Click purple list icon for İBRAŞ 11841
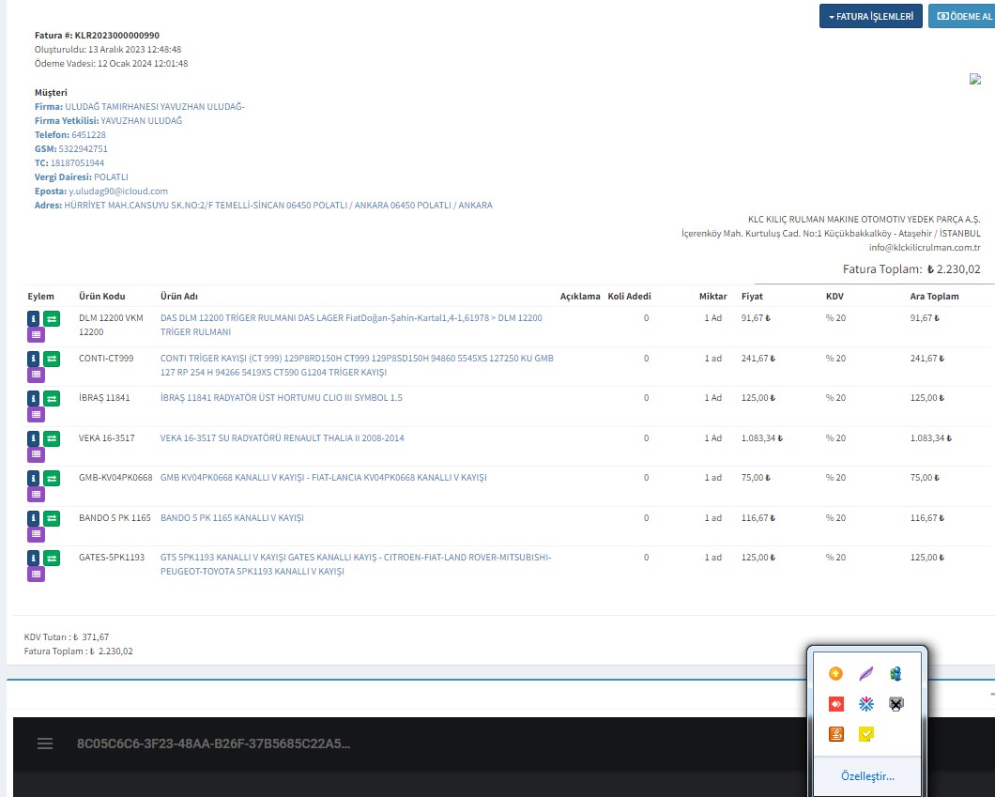995x797 pixels. pos(35,414)
